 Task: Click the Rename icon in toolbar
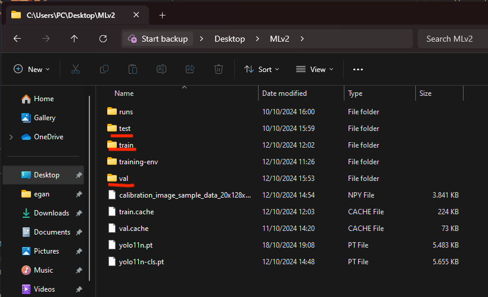coord(161,70)
